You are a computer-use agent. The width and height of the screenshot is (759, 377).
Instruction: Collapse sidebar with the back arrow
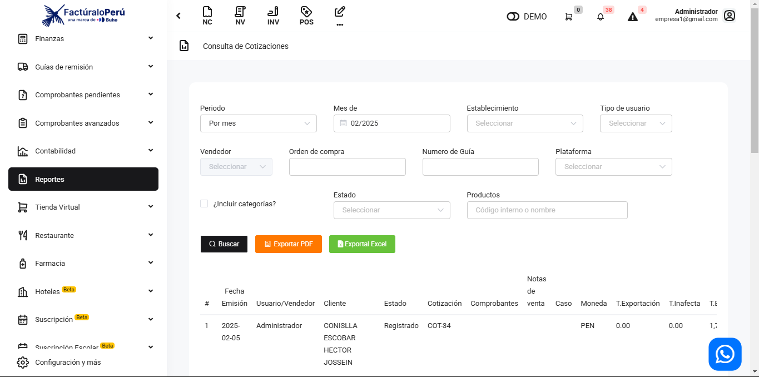178,16
